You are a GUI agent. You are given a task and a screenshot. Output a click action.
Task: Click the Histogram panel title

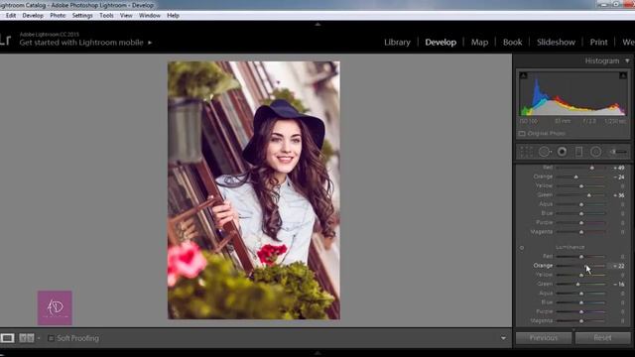coord(602,60)
